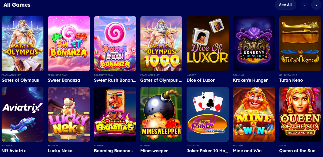Image resolution: width=323 pixels, height=157 pixels.
Task: Click the Nft Aviatrix title link
Action: click(x=14, y=151)
